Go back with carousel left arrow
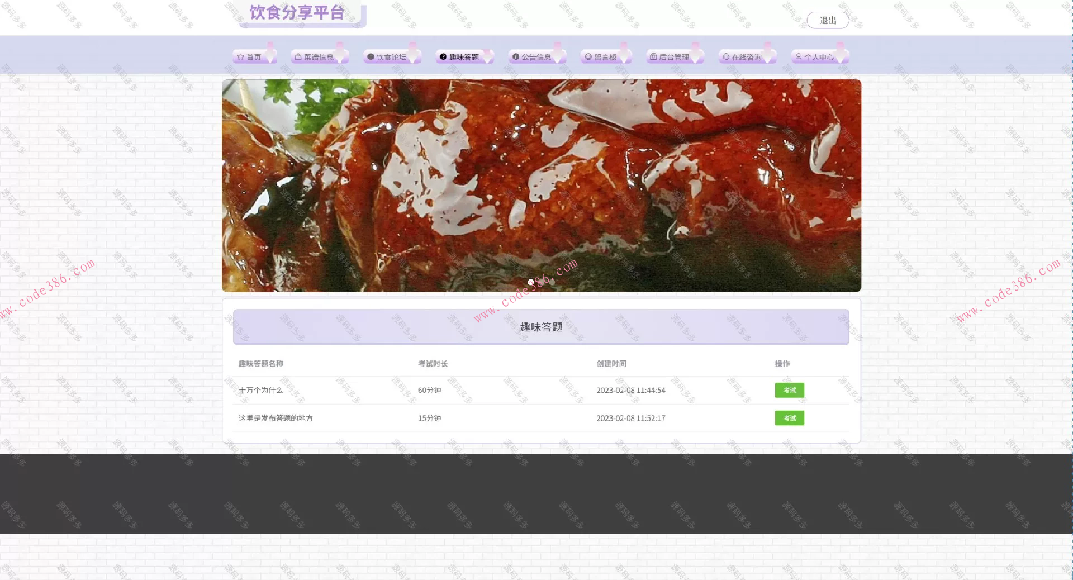Screen dimensions: 1073x580 (x=239, y=185)
